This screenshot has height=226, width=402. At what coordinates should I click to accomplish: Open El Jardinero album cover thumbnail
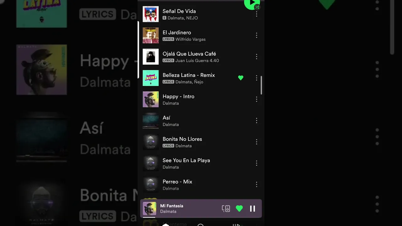pyautogui.click(x=151, y=35)
